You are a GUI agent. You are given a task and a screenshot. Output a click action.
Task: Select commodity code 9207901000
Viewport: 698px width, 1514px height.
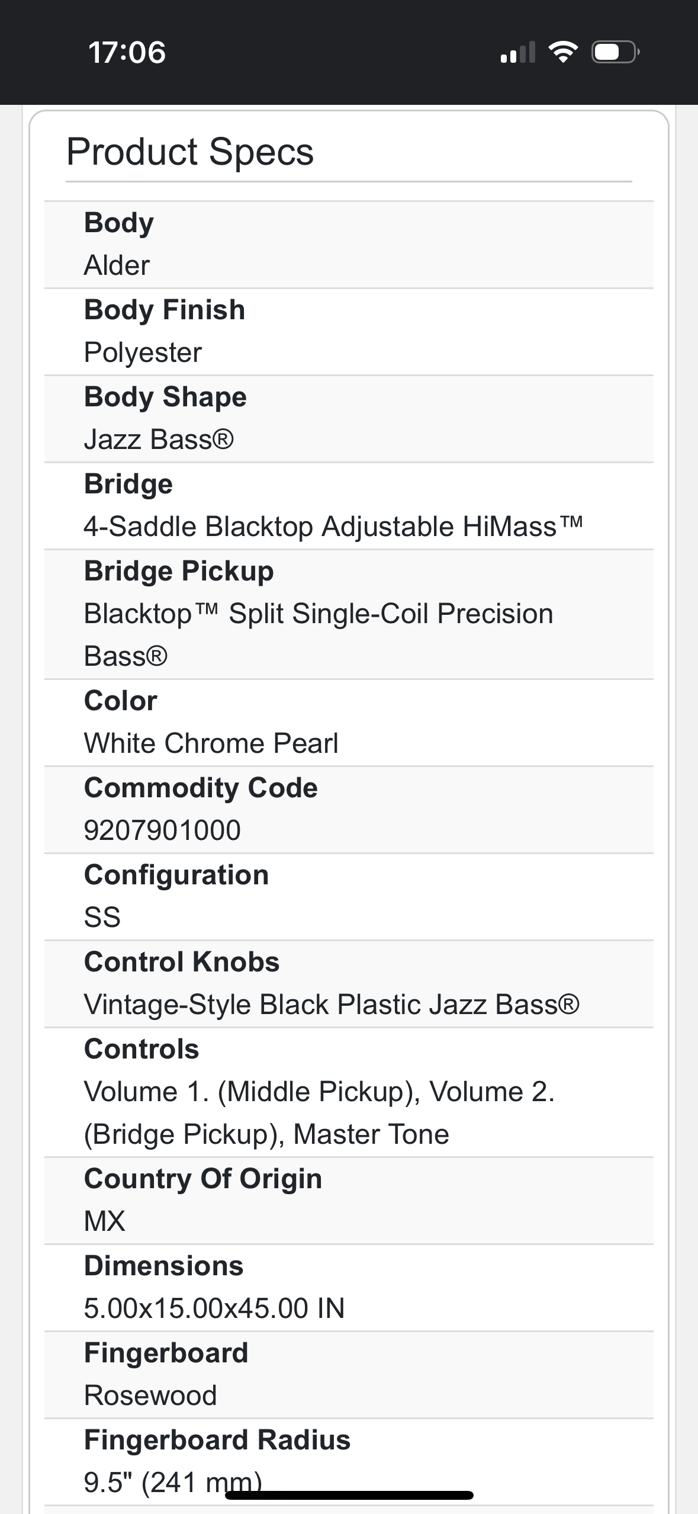coord(162,830)
